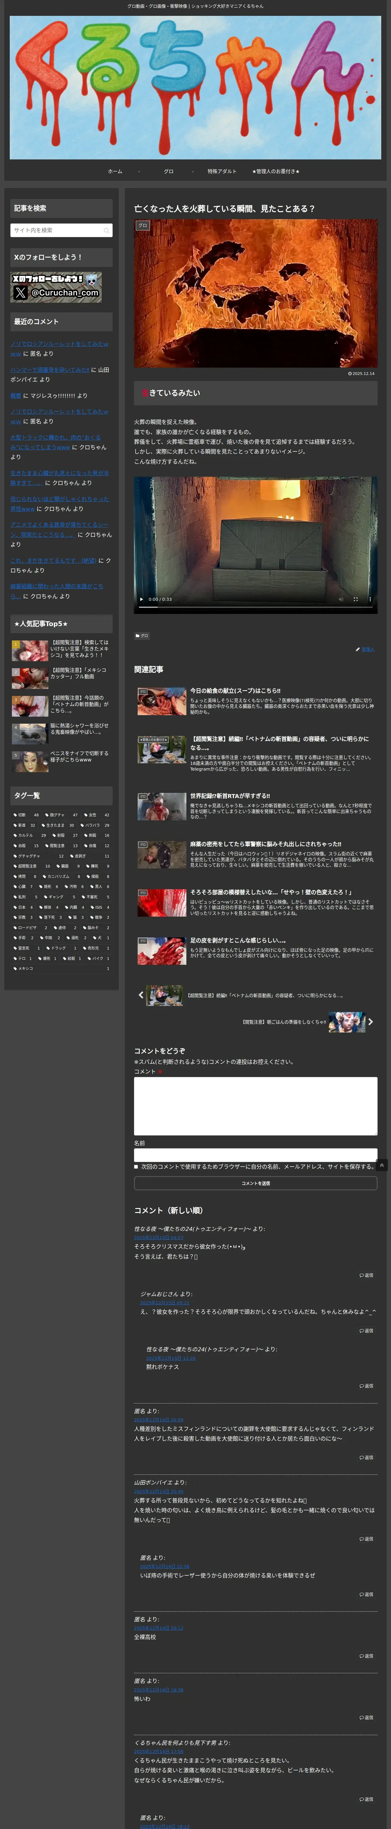Toggle the save name and email checkbox

click(x=136, y=1167)
